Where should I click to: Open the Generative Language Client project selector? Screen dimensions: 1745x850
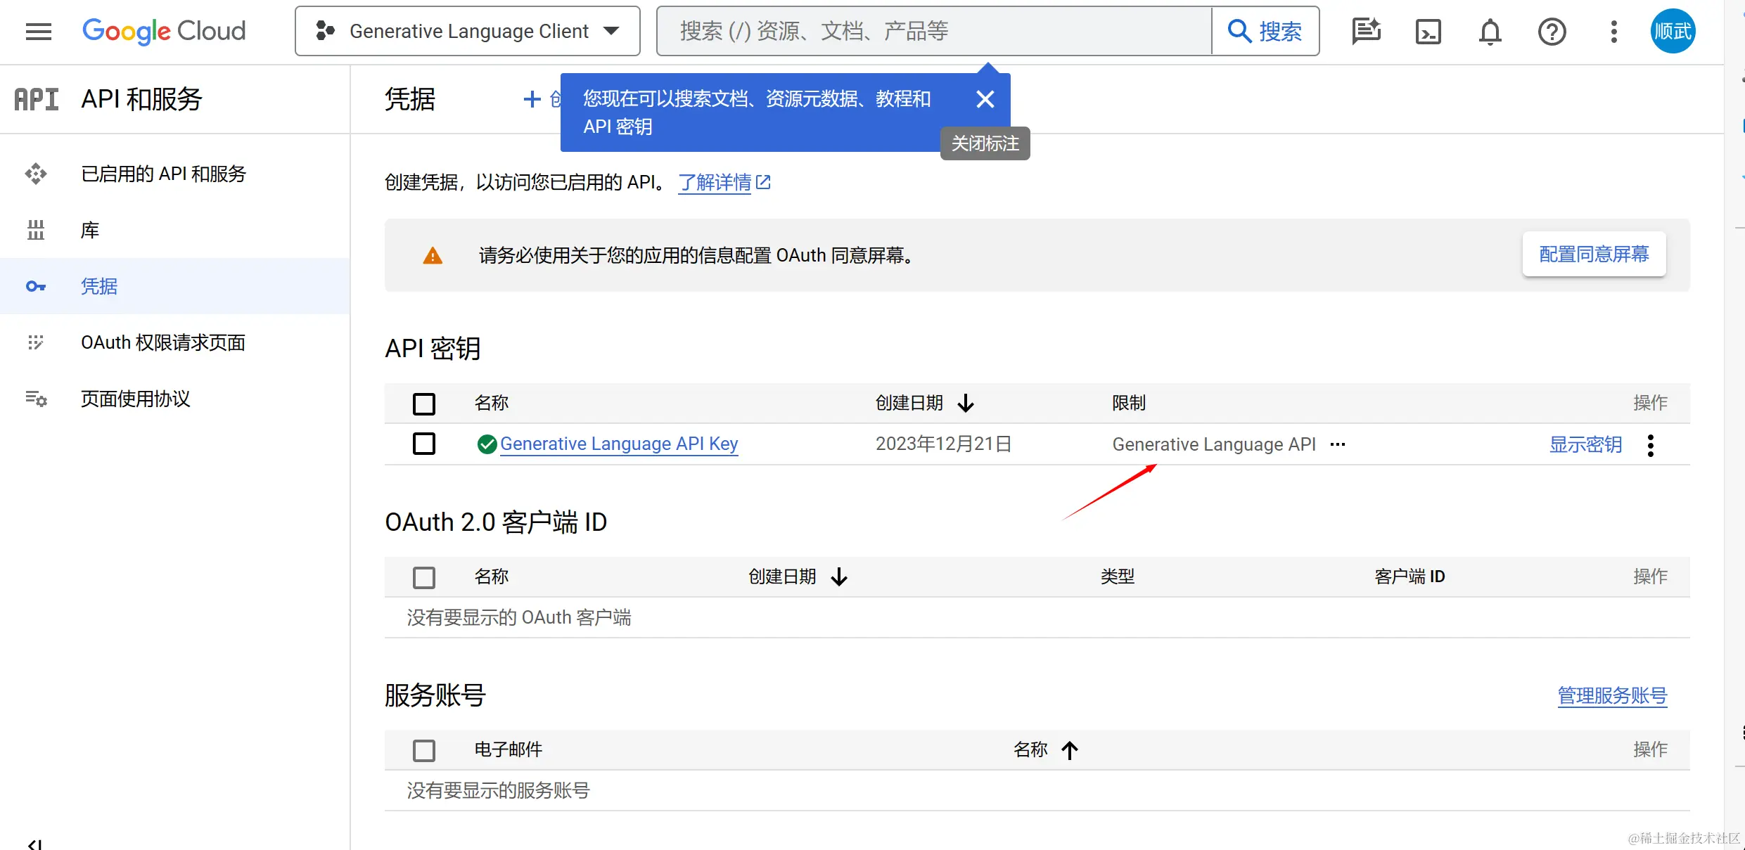[468, 32]
